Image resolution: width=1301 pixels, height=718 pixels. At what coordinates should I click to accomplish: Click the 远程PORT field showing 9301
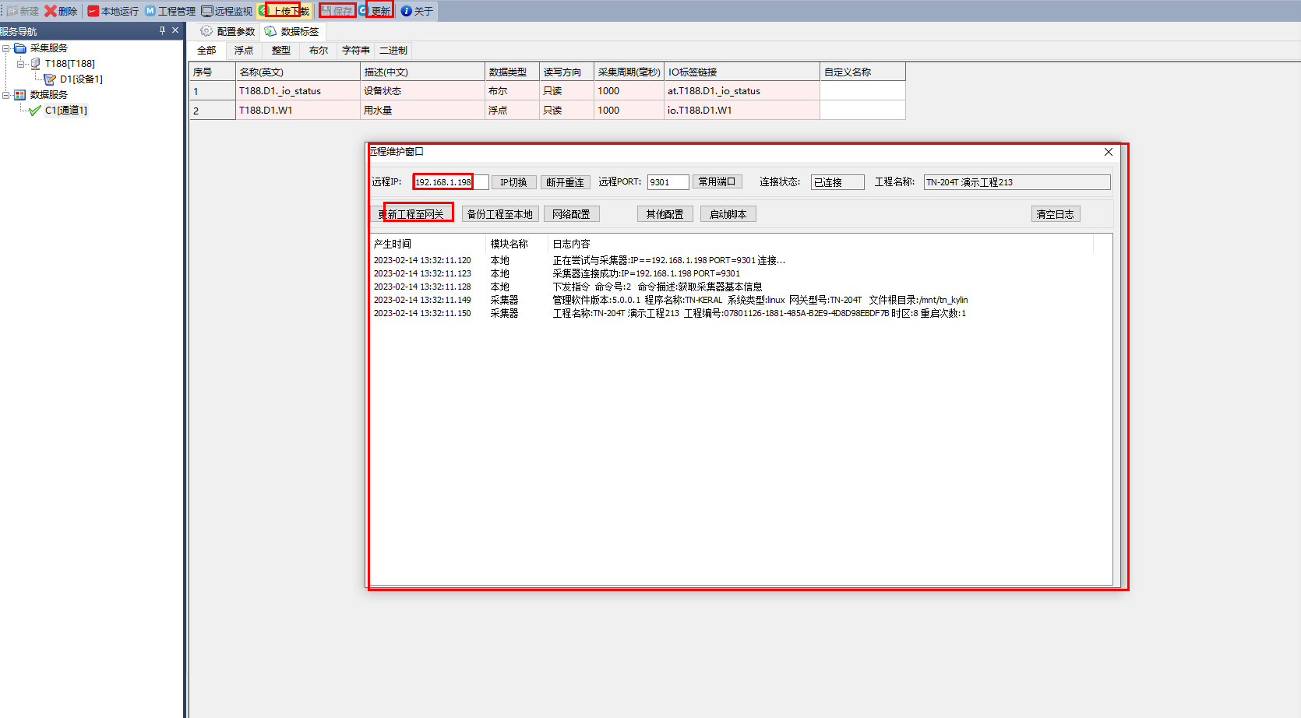tap(668, 182)
